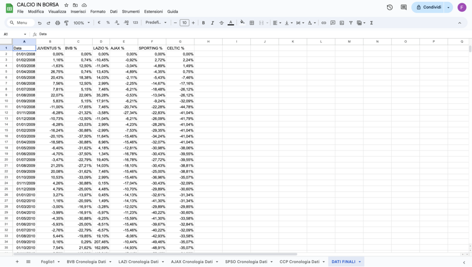Open the fill color bucket
Image resolution: width=472 pixels, height=267 pixels.
(x=242, y=23)
